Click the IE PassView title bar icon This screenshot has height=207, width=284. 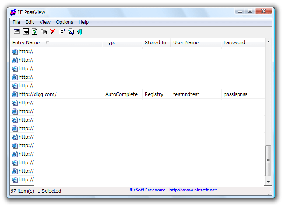pos(13,12)
